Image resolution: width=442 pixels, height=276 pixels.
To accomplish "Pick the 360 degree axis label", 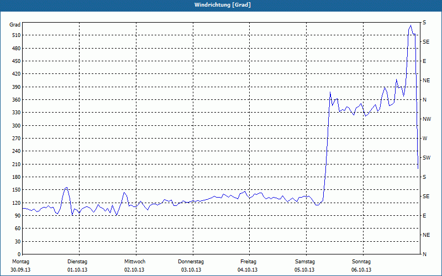I will point(16,100).
